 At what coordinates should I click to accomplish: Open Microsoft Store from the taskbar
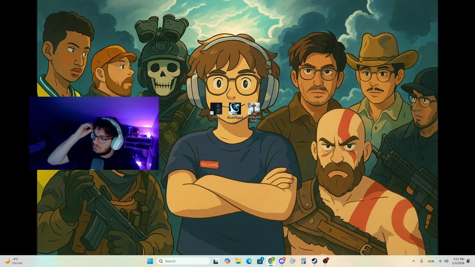click(260, 261)
